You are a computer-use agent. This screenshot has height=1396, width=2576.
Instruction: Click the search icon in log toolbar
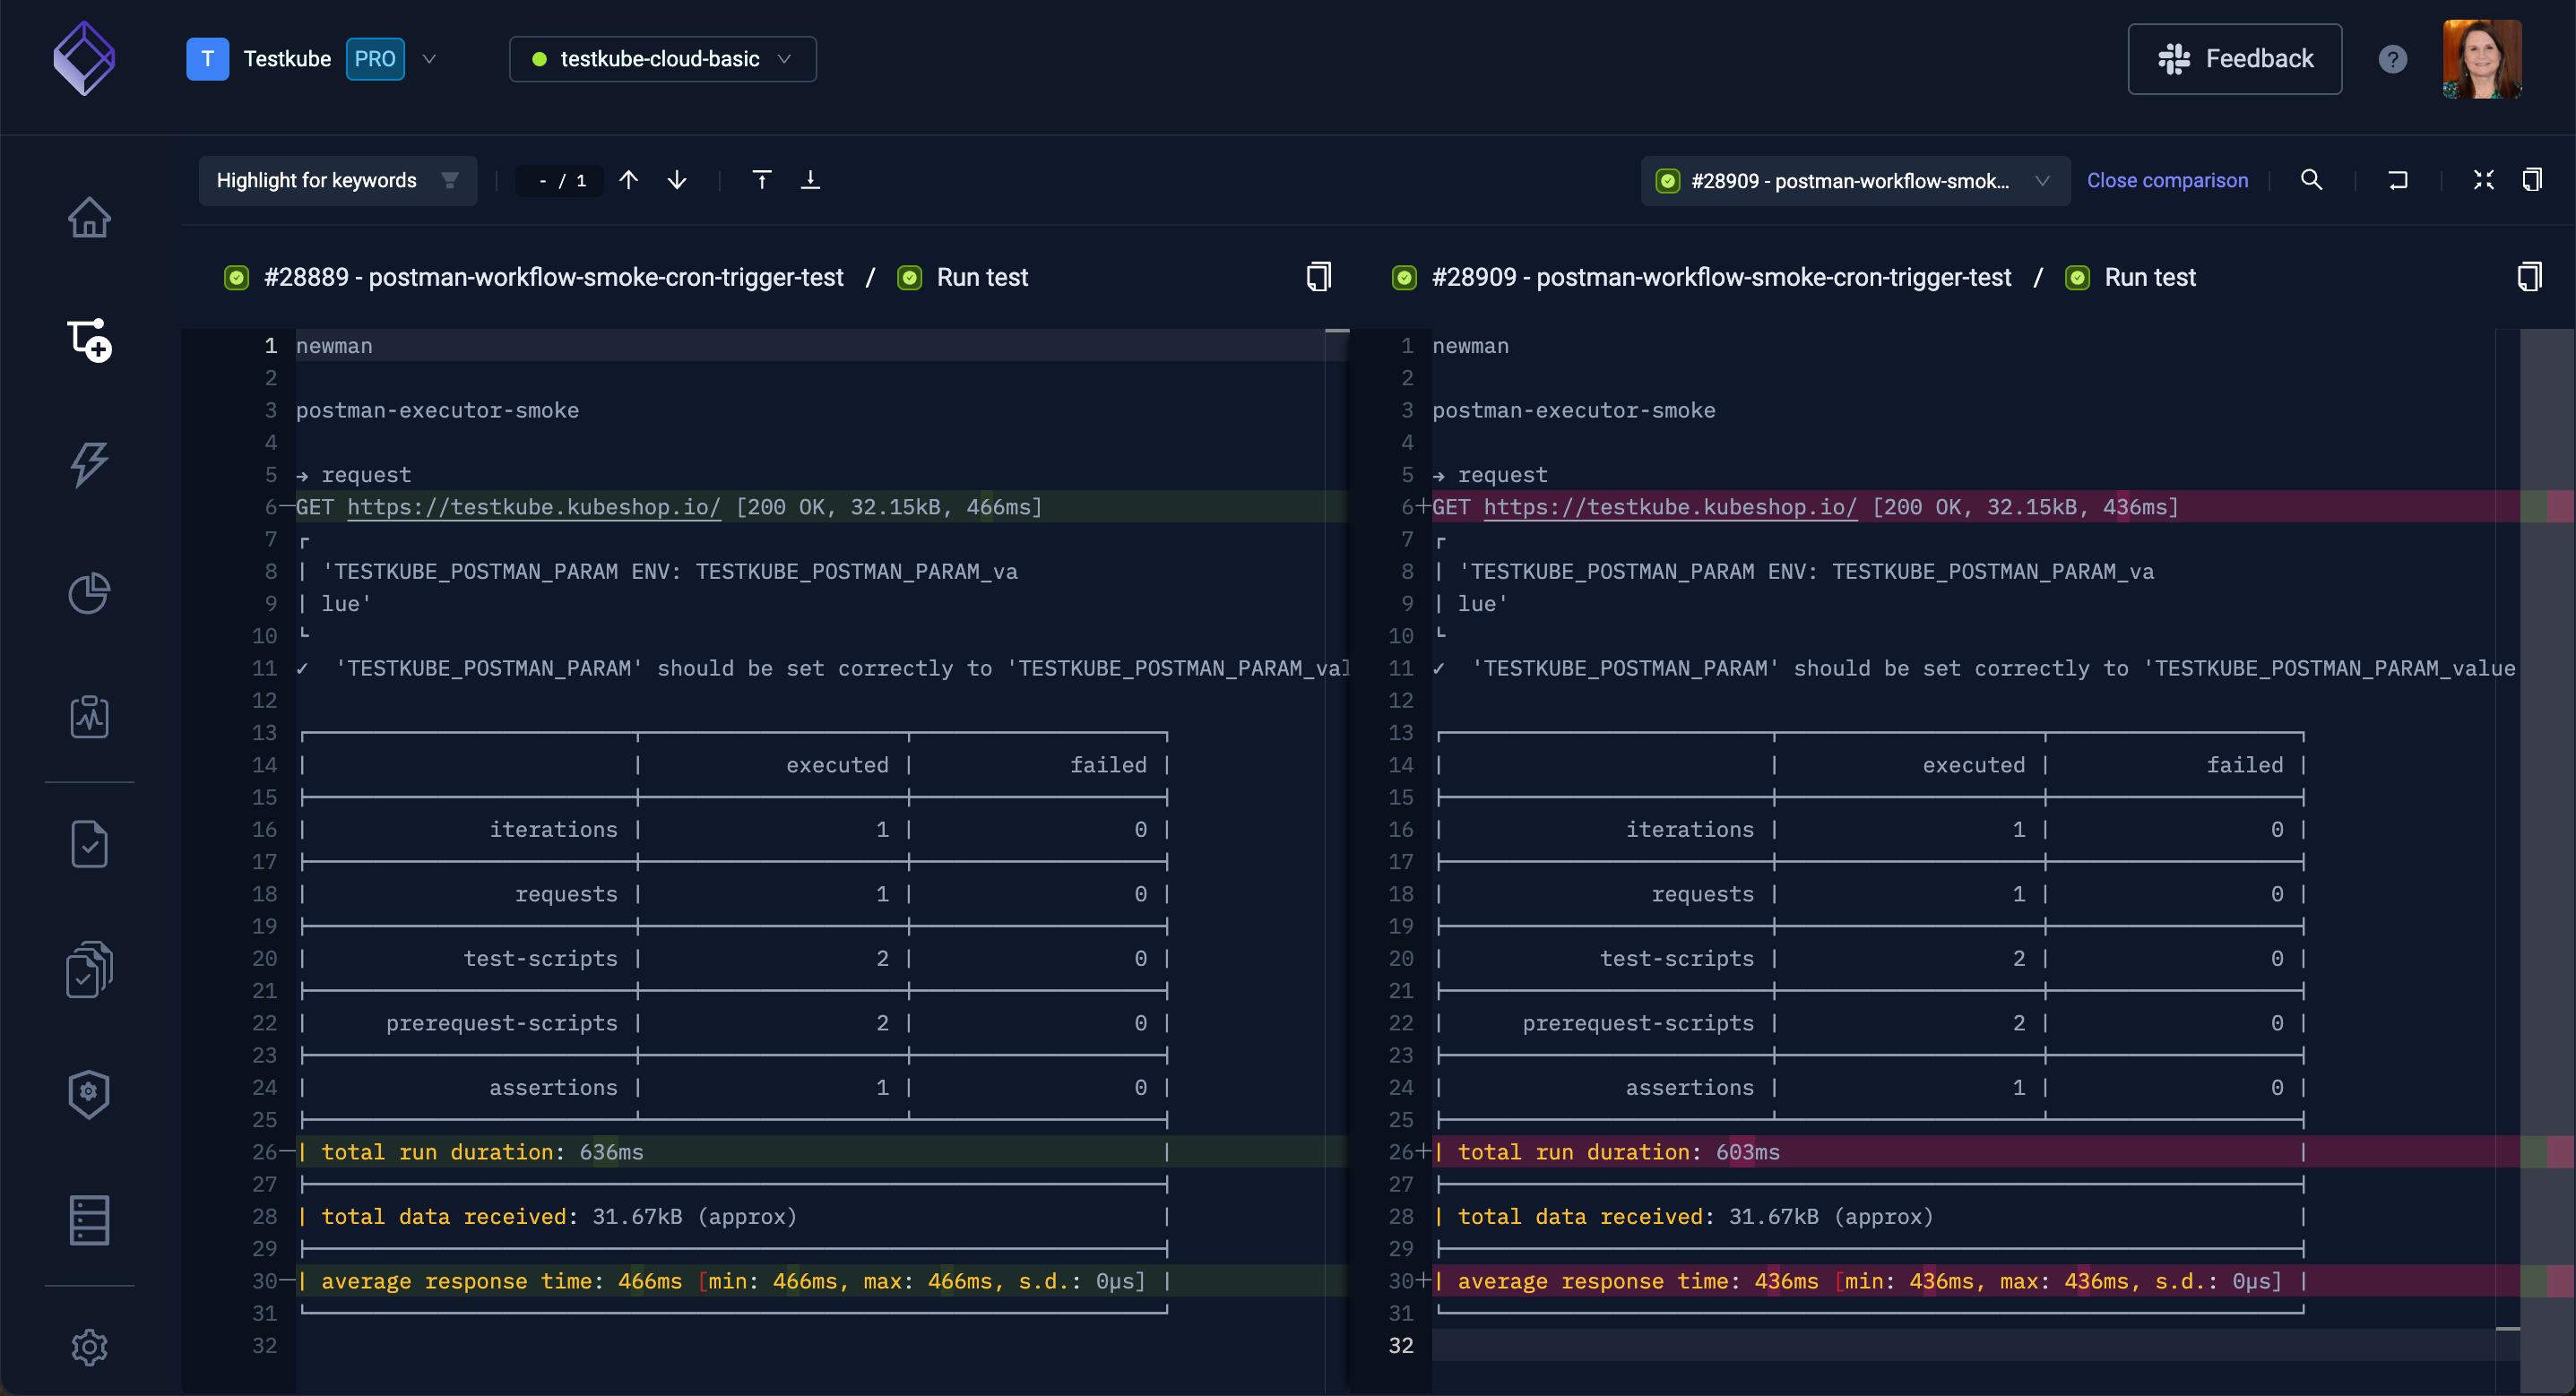coord(2311,180)
